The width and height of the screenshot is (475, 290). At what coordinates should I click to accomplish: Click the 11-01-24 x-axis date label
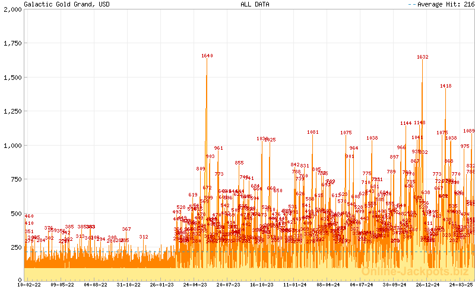pos(294,285)
